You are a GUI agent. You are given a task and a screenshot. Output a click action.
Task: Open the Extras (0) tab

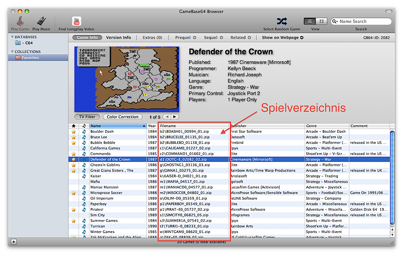[152, 37]
